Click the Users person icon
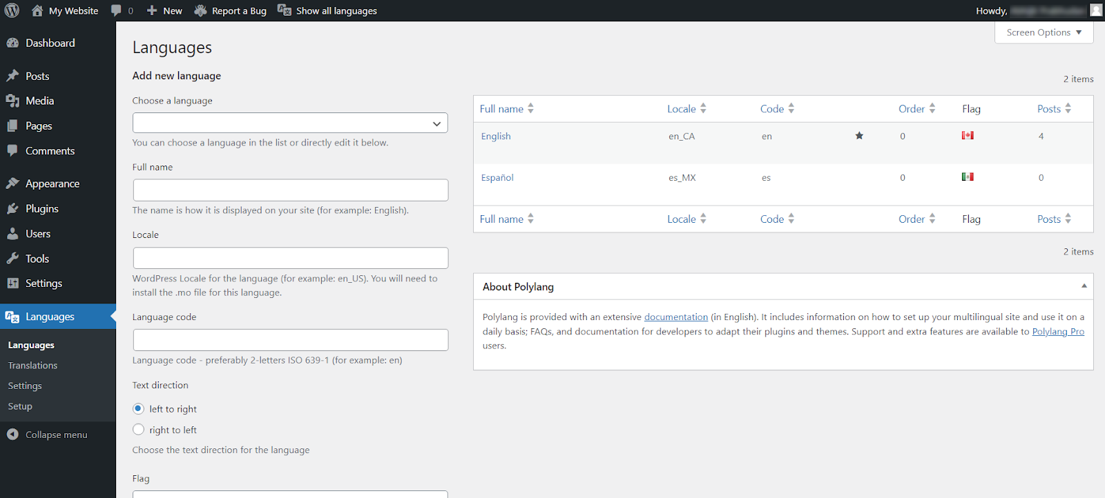 (x=12, y=234)
